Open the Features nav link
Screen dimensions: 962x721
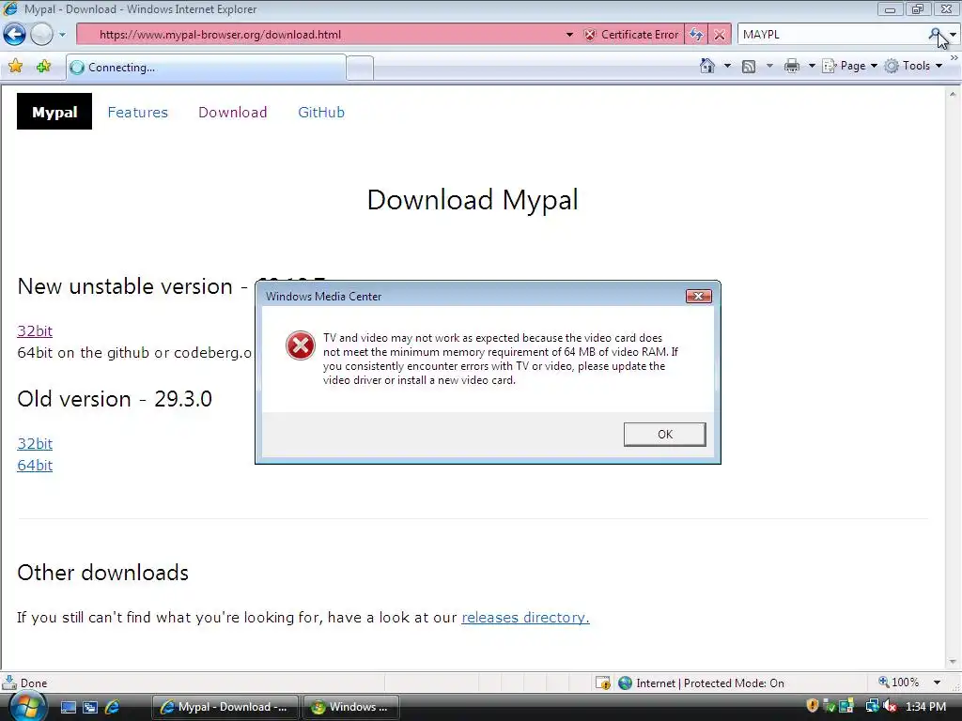(137, 113)
